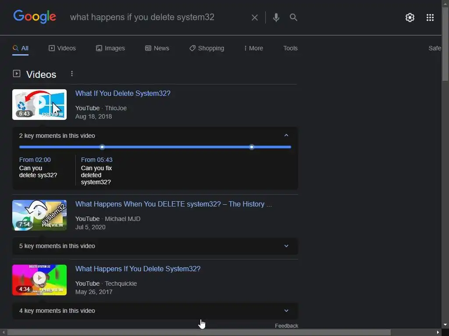The height and width of the screenshot is (336, 449).
Task: Expand 4 key moments in this video
Action: pos(155,311)
